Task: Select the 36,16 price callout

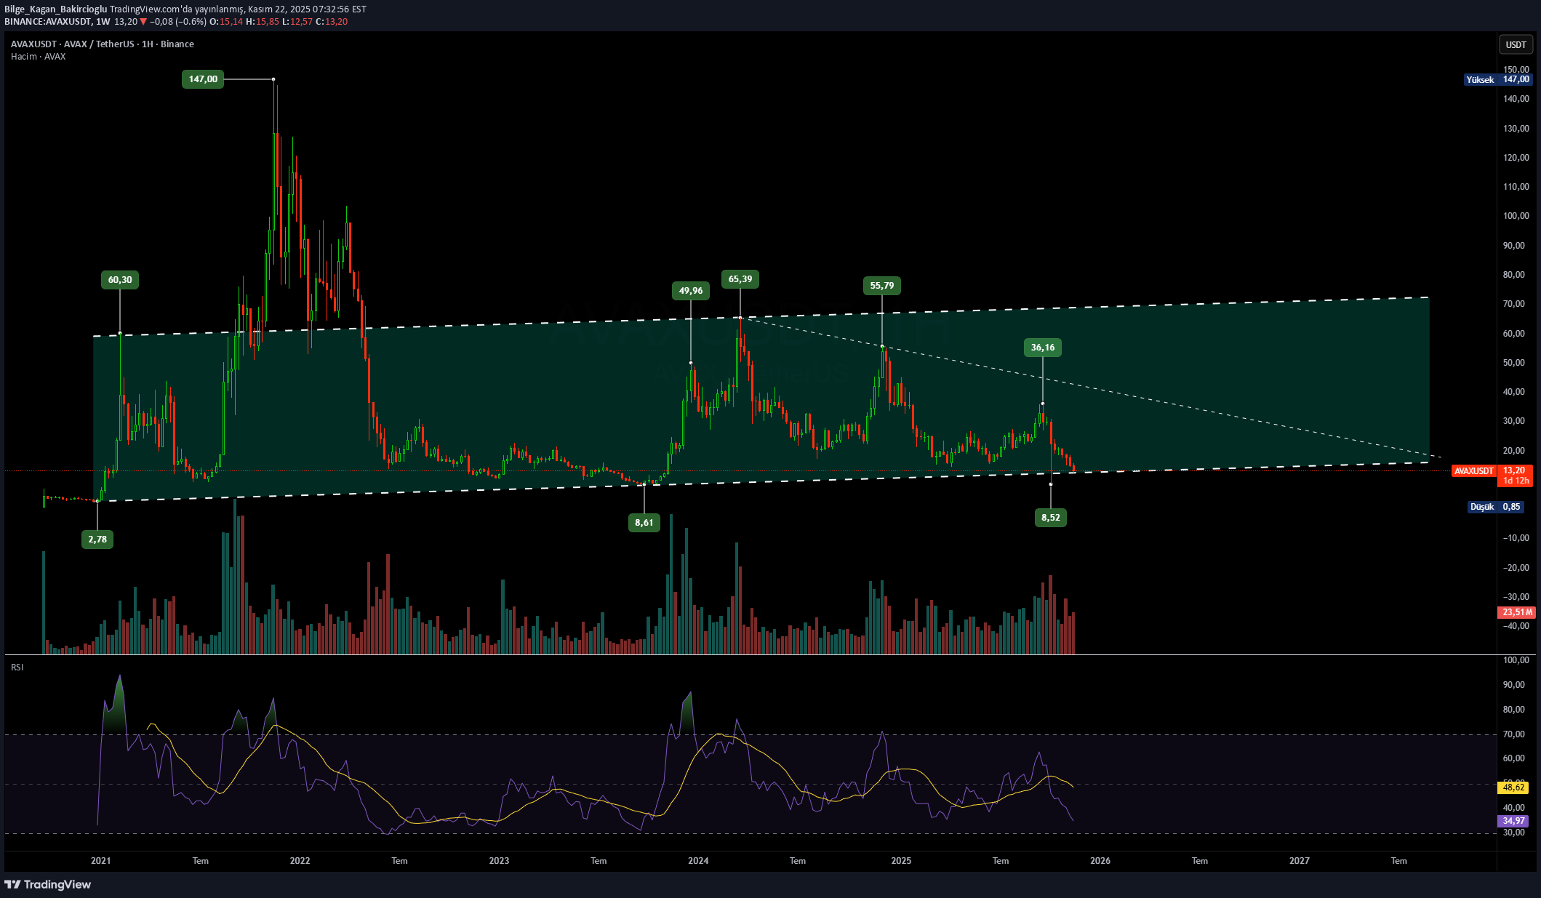Action: [1042, 348]
